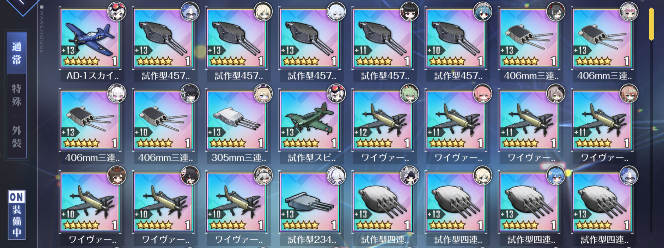
Task: Switch to the 通常 tab
Action: (x=17, y=53)
